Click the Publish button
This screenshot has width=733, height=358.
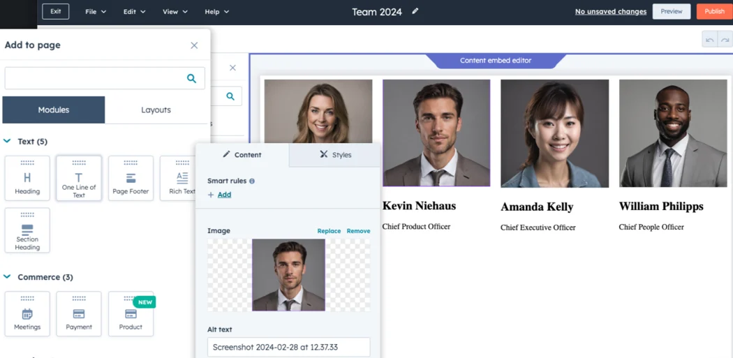click(x=714, y=12)
